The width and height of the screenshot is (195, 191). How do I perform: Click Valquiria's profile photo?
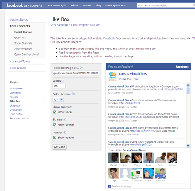(x=149, y=173)
